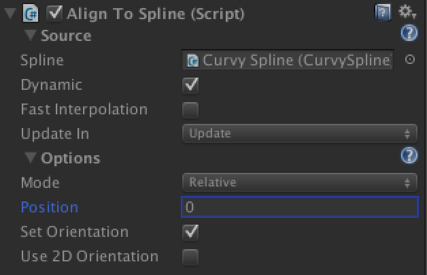
Task: Click into the Position value field
Action: click(x=300, y=207)
